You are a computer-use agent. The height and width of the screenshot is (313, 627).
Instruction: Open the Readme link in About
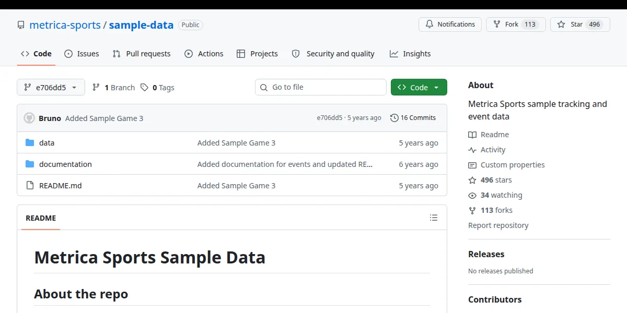coord(489,135)
